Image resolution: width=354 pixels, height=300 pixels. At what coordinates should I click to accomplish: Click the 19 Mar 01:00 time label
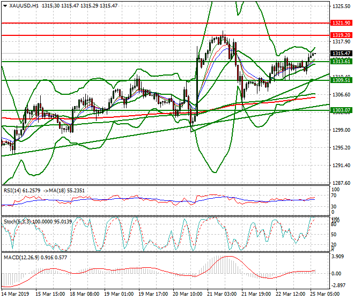coord(119,294)
